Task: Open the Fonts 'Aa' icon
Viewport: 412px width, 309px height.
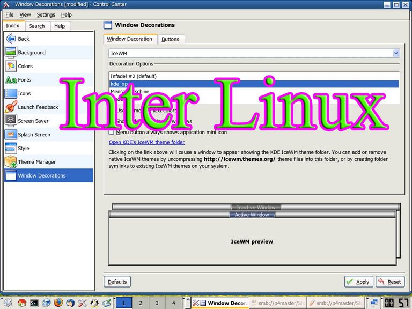Action: click(x=11, y=79)
